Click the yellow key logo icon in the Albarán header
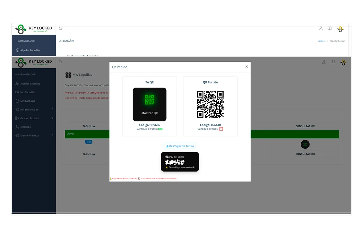This screenshot has height=225, width=361. (x=340, y=29)
